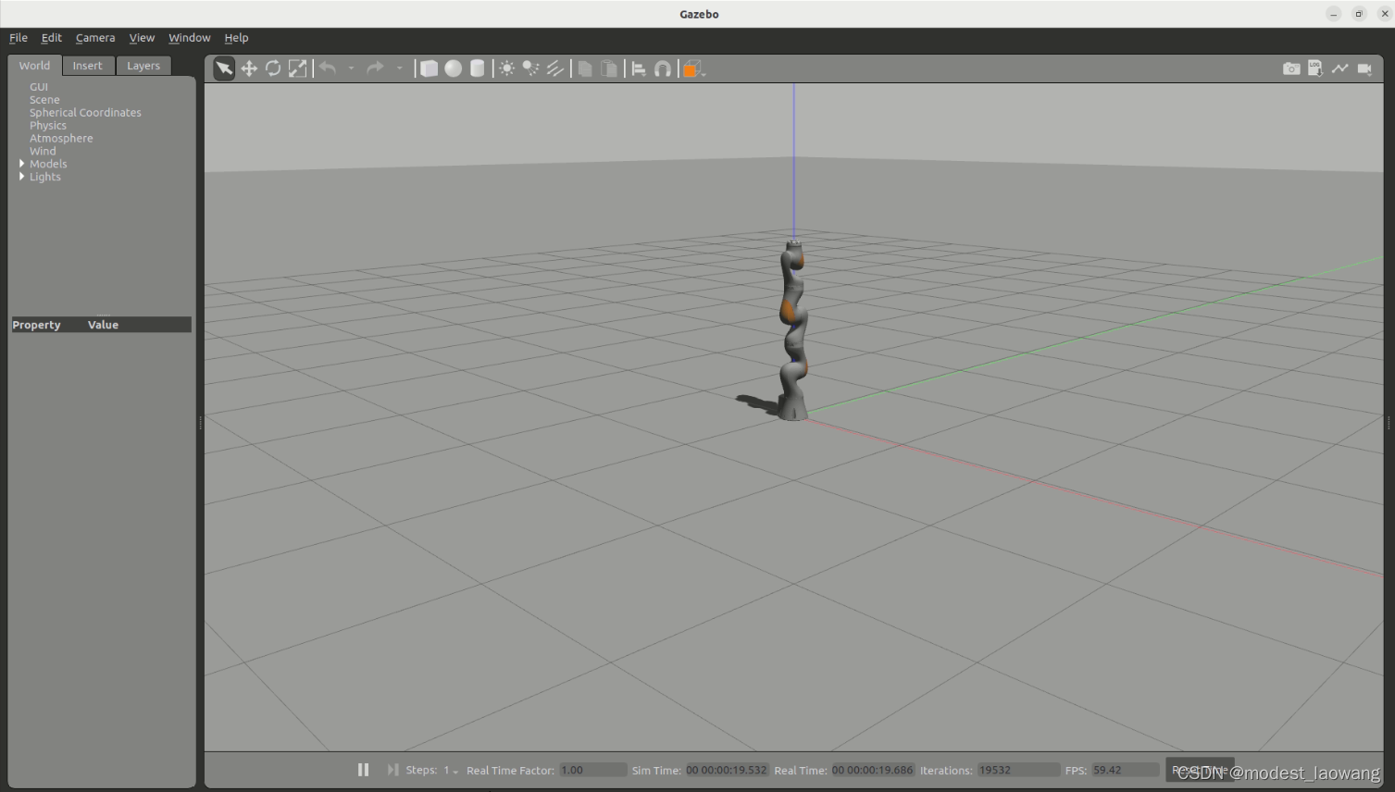Screen dimensions: 1395x792
Task: Switch to the Layers tab
Action: (x=143, y=66)
